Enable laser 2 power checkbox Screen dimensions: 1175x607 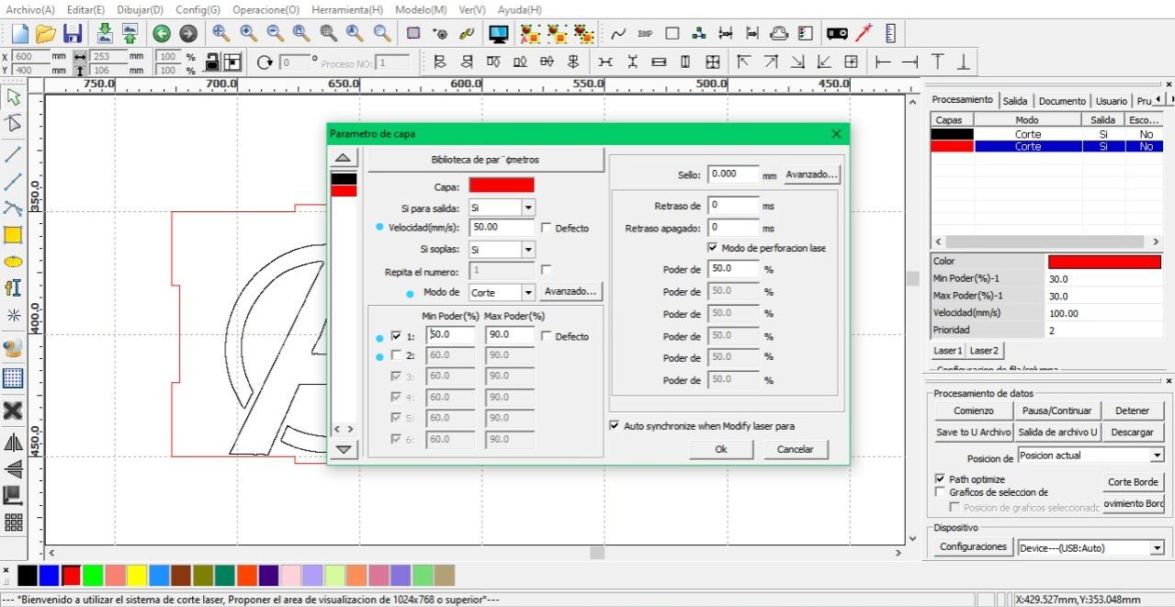[x=397, y=354]
